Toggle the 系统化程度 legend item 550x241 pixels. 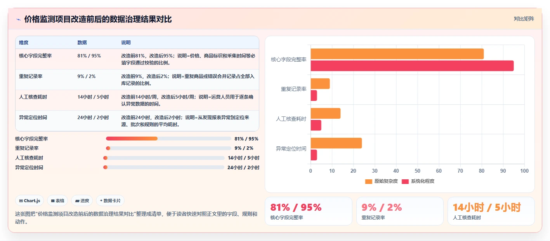click(x=418, y=181)
